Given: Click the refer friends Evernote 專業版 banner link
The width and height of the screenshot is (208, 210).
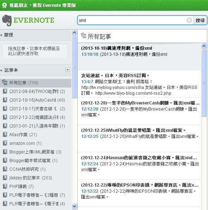Looking at the screenshot, I should tap(43, 5).
